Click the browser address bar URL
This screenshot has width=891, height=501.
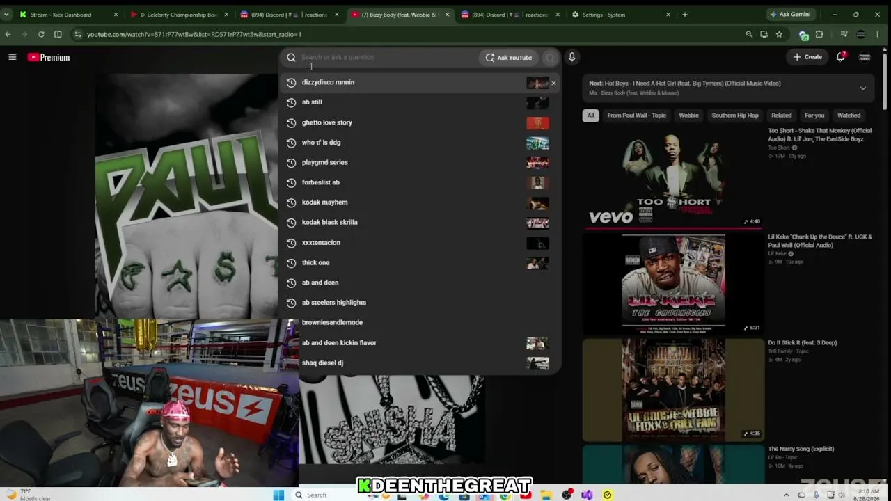tap(194, 34)
